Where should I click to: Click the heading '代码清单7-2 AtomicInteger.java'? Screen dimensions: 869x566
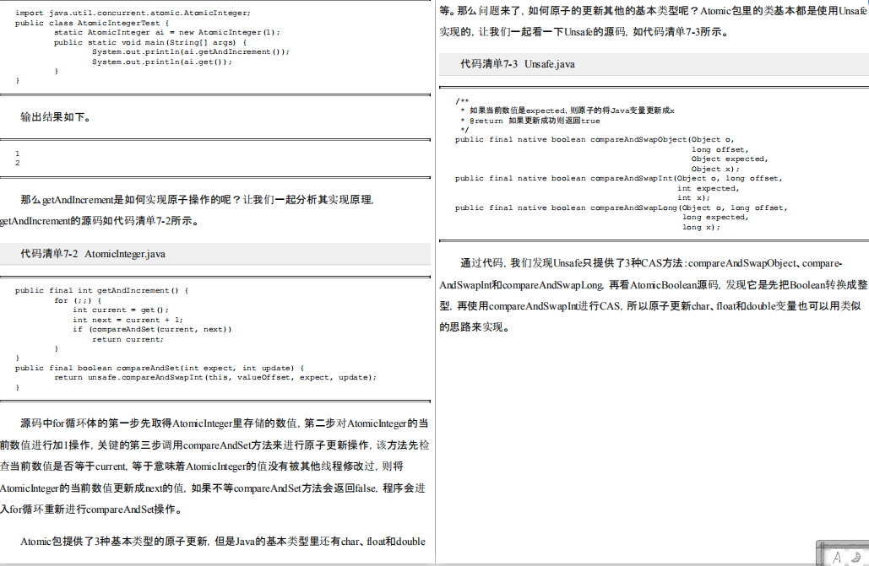point(93,254)
